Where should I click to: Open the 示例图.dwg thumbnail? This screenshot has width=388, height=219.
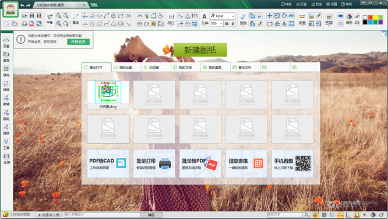coord(108,95)
